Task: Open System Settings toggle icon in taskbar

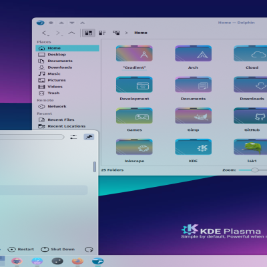Action: coord(57,261)
